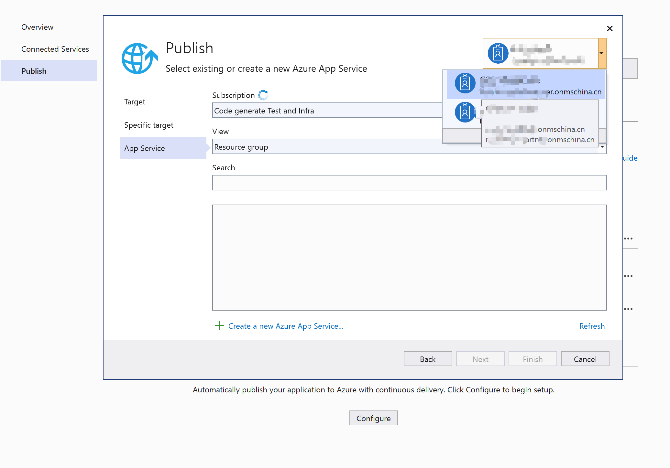Go to the Target wizard step
Image resolution: width=670 pixels, height=468 pixels.
(x=135, y=102)
